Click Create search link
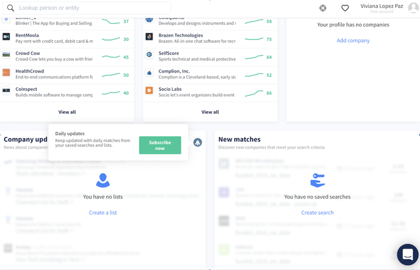 317,213
